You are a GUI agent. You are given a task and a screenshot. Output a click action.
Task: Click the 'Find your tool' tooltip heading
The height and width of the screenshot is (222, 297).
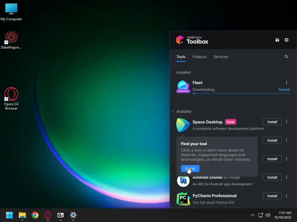pos(194,144)
